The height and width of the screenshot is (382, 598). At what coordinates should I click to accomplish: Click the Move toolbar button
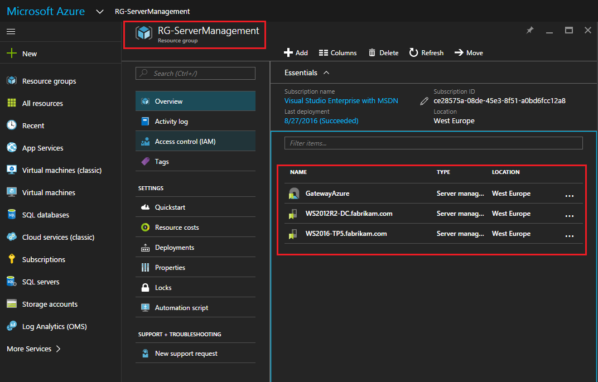(x=469, y=52)
